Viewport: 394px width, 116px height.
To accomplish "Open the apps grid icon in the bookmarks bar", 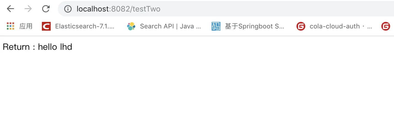I will click(10, 26).
